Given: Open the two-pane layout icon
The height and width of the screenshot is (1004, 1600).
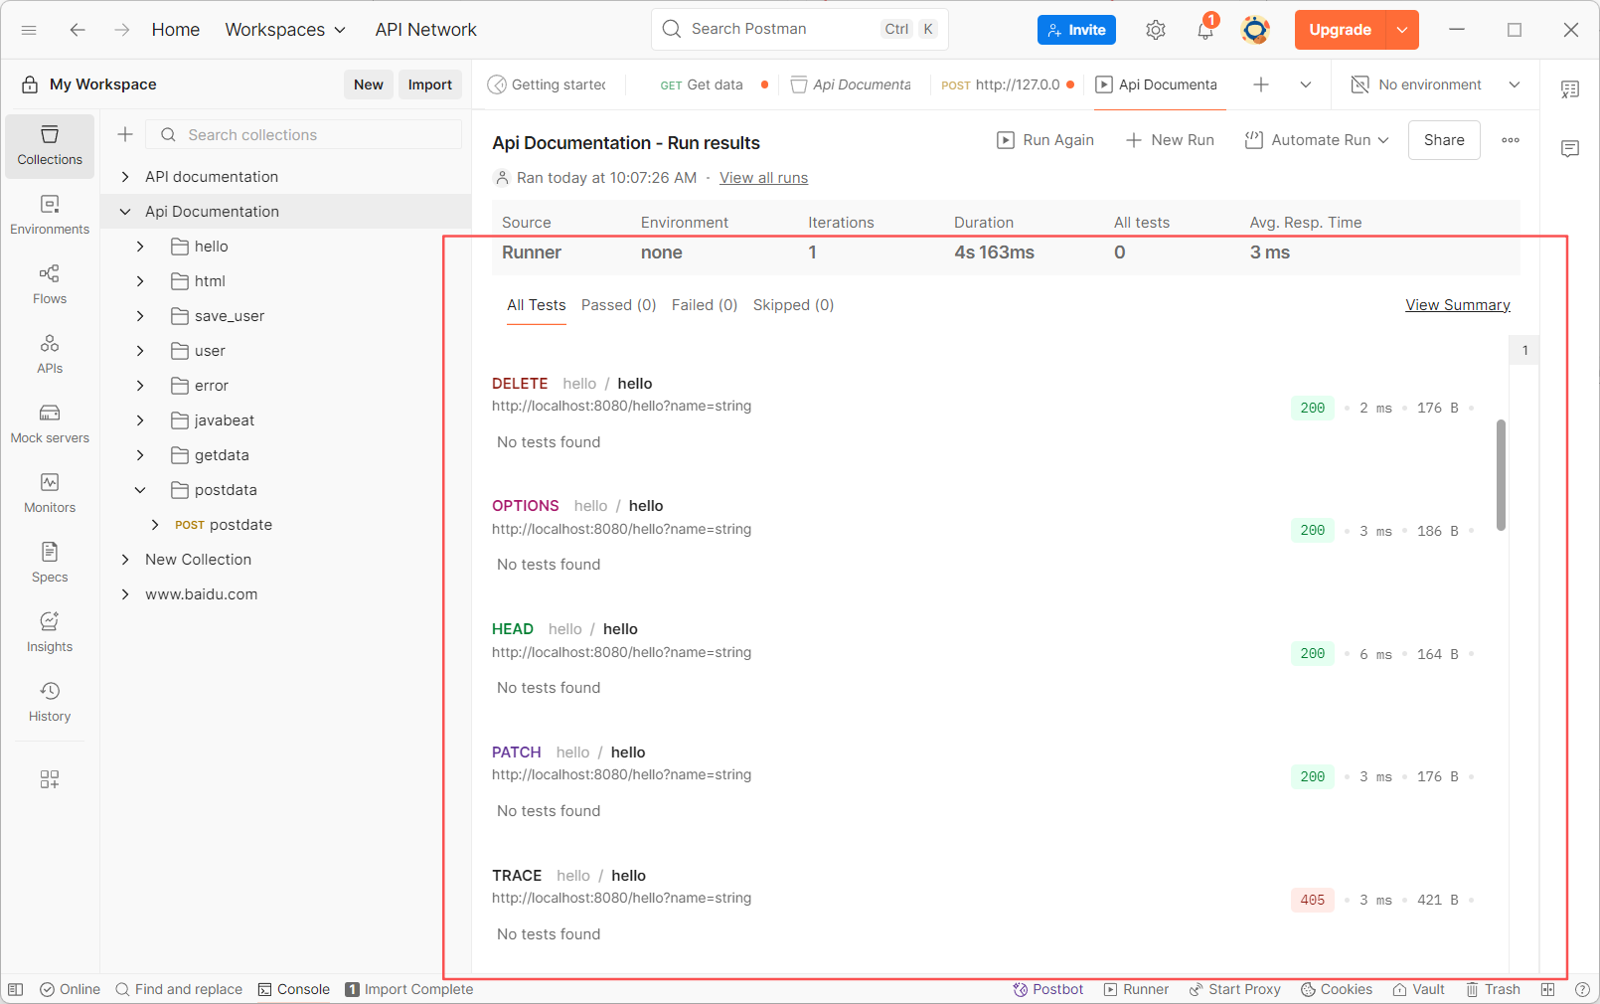Looking at the screenshot, I should [1547, 989].
